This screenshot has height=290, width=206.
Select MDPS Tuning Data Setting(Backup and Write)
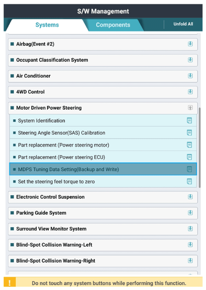pos(103,169)
